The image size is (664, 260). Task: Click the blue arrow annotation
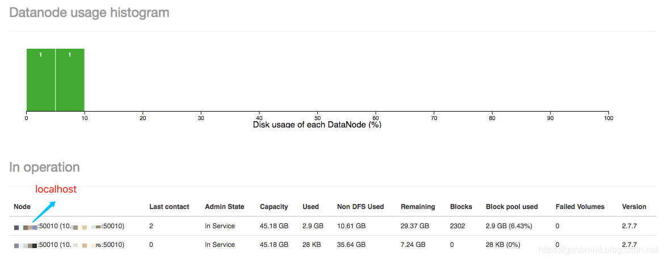44,211
